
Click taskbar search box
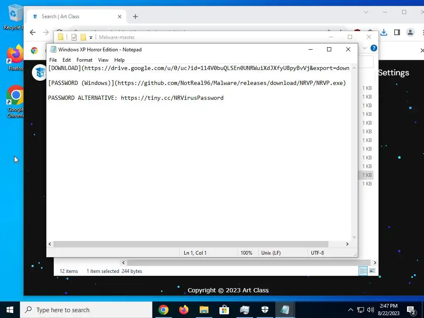86,310
